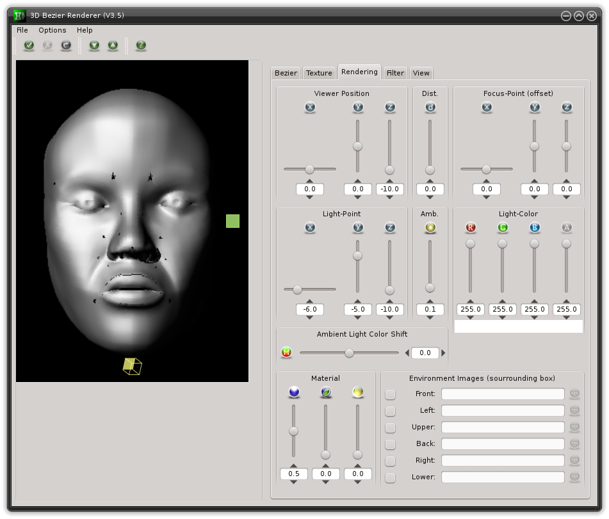Click the Left environment image path field

(503, 411)
